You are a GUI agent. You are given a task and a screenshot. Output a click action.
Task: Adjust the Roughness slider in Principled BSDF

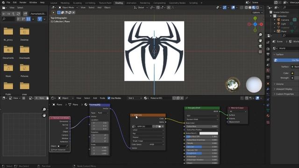[x=202, y=154]
